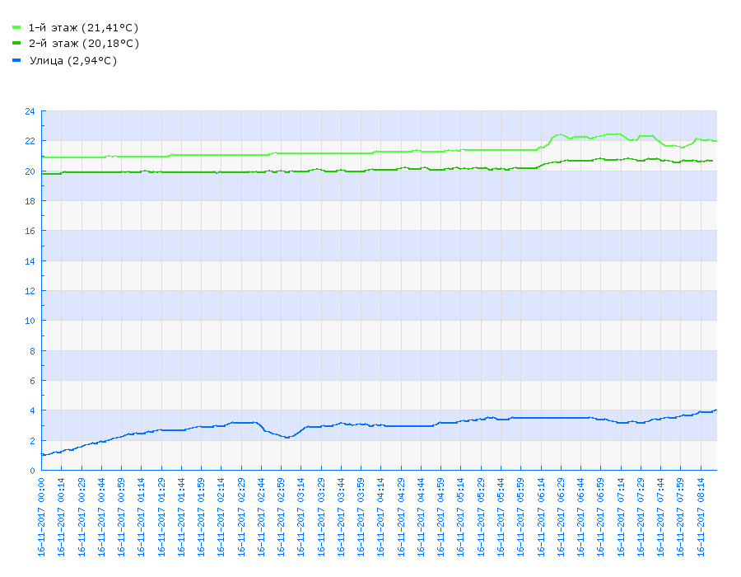Click the x-axis label '16-11-2017 02:44'
The height and width of the screenshot is (577, 741).
click(261, 517)
